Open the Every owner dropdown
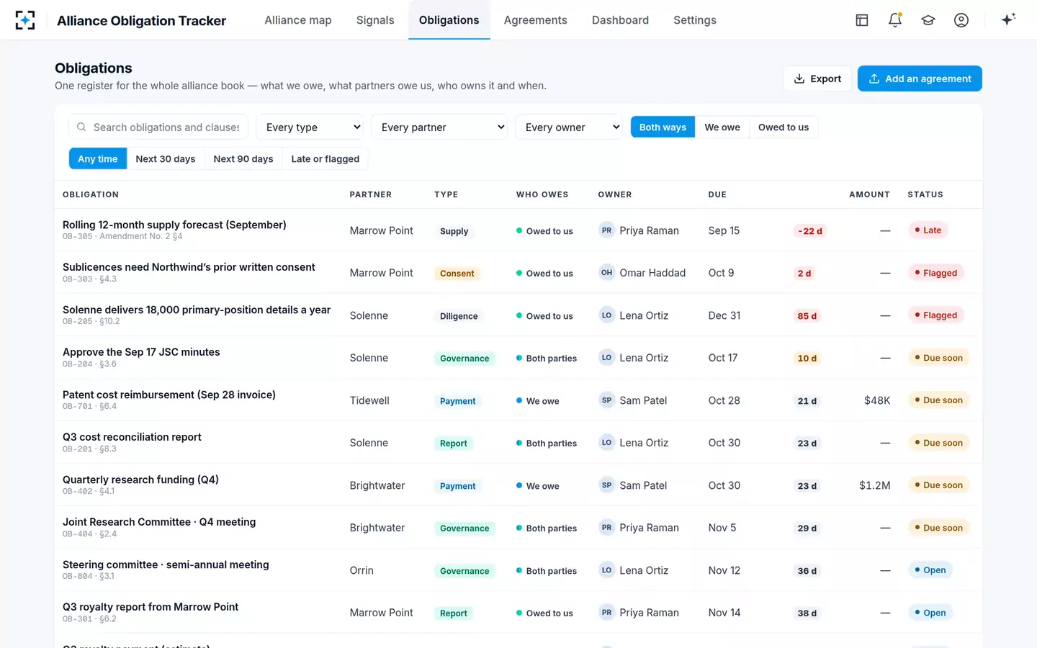Viewport: 1037px width, 648px height. point(569,127)
